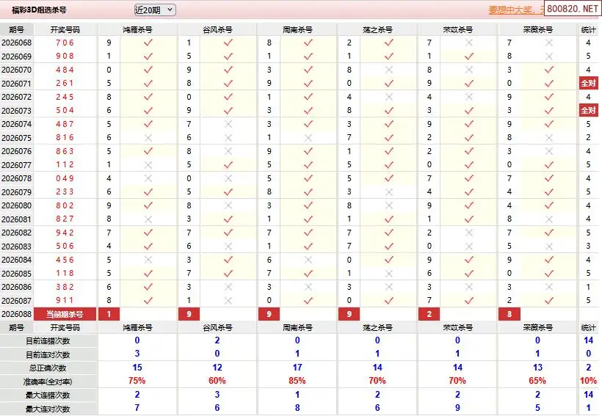Click the red 鸿雁 current kill number 1
602x416 pixels.
point(109,314)
